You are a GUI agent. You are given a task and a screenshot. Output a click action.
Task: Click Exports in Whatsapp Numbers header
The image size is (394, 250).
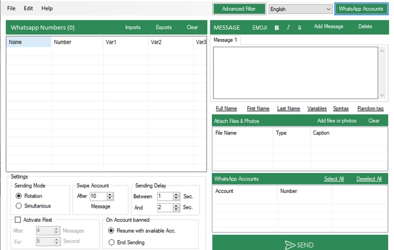click(x=164, y=27)
